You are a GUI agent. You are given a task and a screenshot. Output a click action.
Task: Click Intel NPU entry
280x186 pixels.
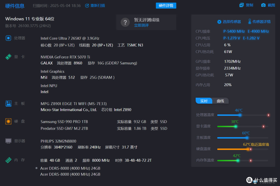pos(49,86)
